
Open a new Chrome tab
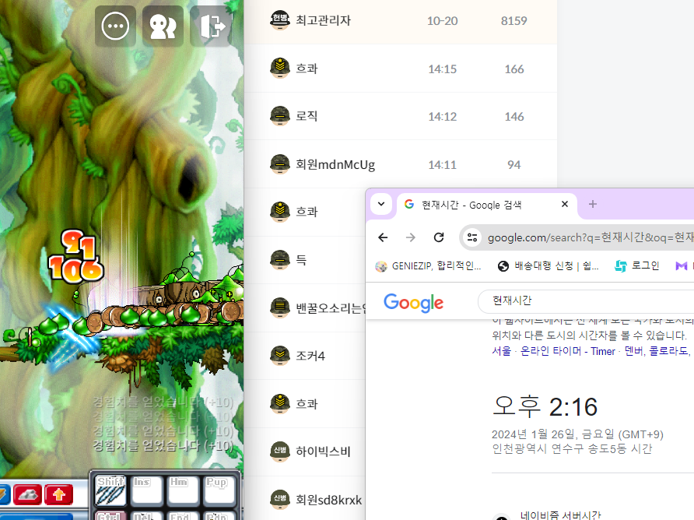592,204
